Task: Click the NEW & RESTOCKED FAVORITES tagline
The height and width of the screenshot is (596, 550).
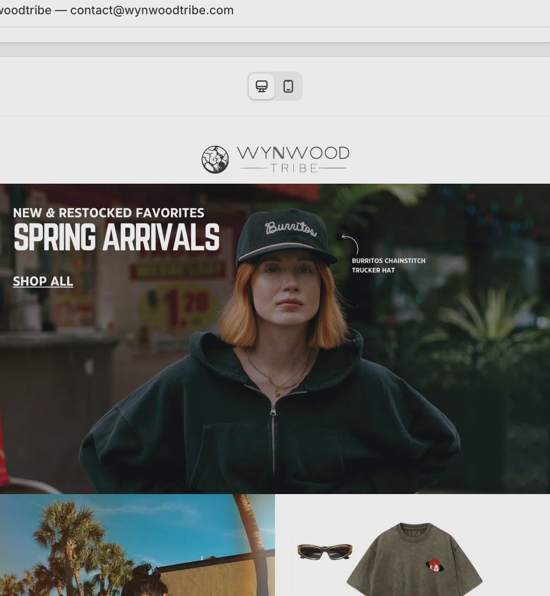Action: pos(109,213)
